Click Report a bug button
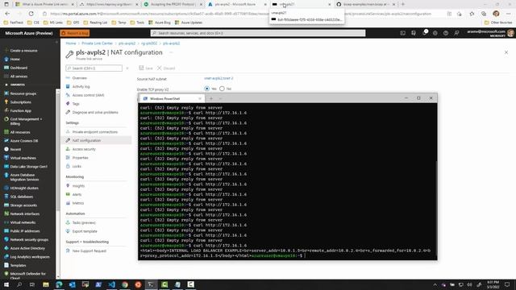 (x=75, y=33)
